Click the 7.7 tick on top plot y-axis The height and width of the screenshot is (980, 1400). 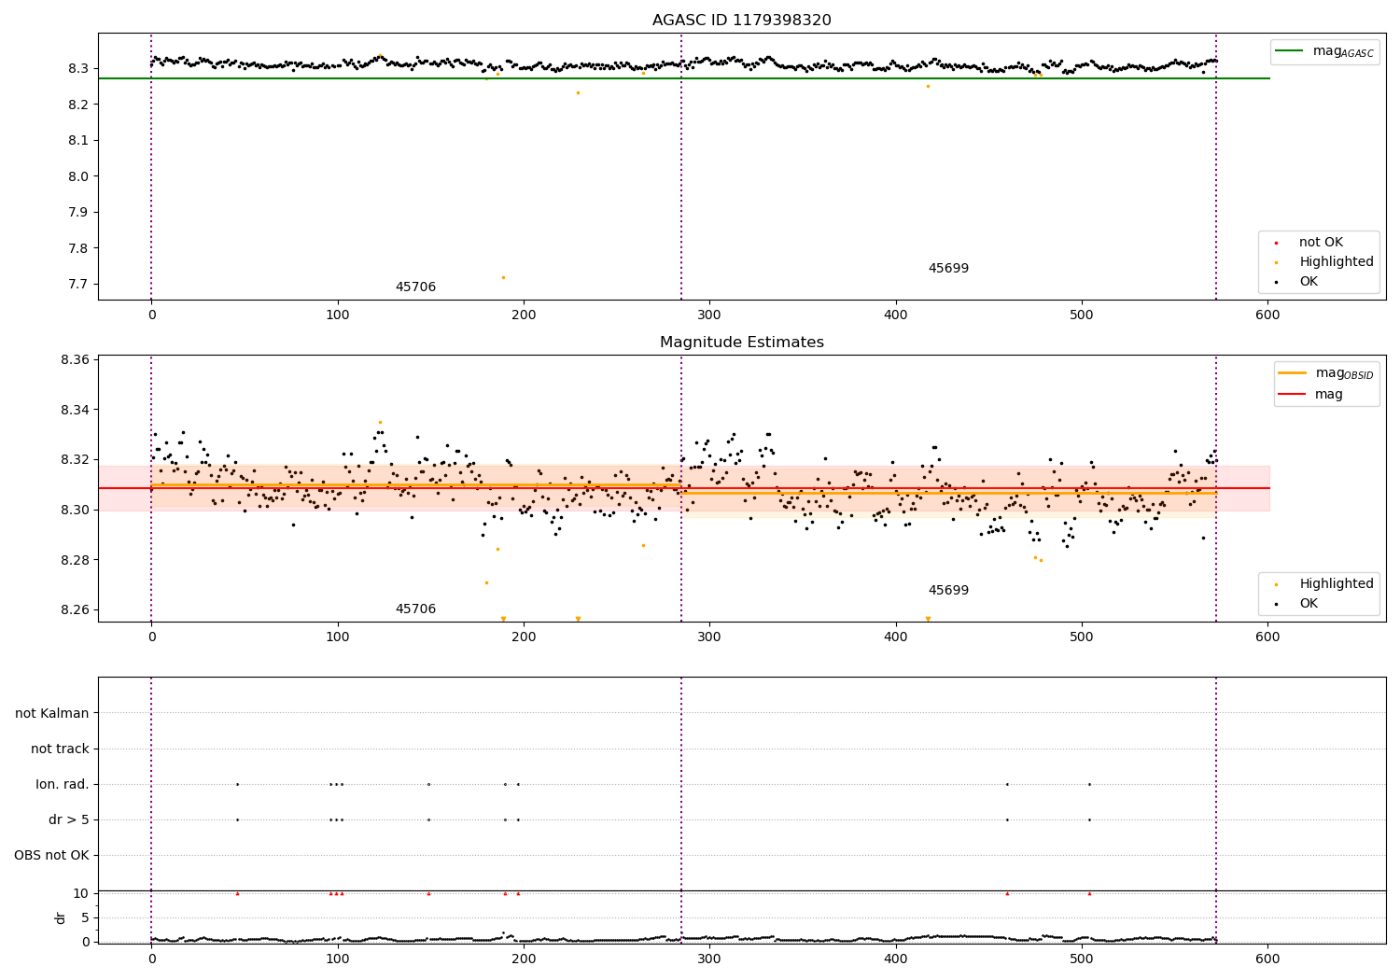[x=77, y=284]
